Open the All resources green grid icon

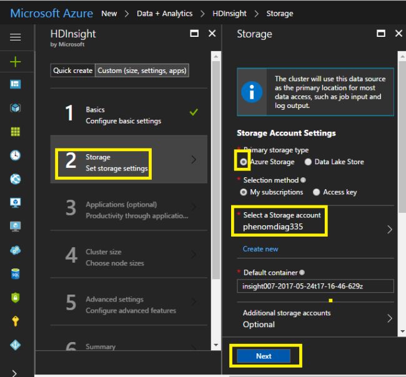(15, 132)
